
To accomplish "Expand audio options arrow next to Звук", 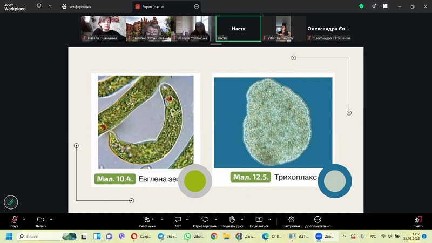I will [x=24, y=219].
